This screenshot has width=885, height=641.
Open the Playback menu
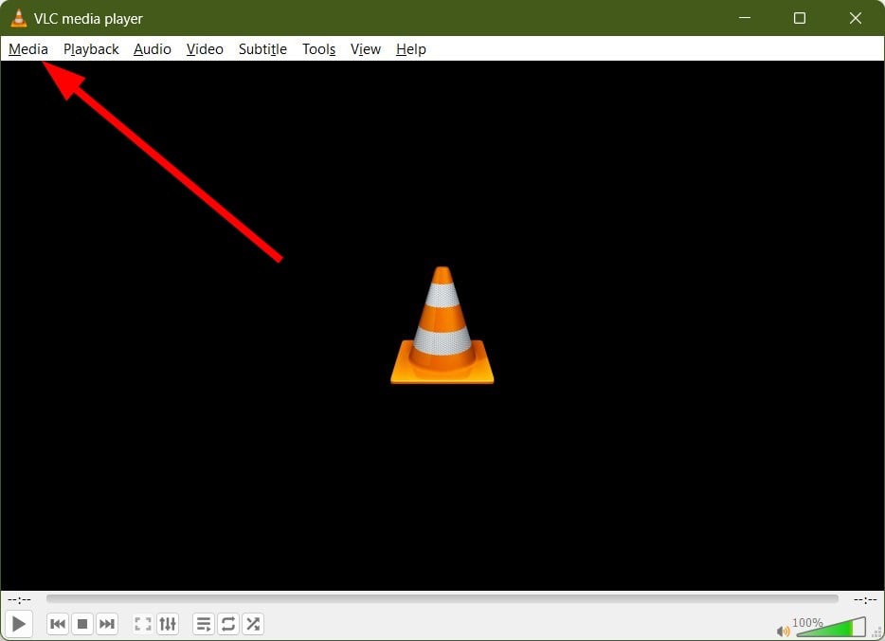(91, 49)
